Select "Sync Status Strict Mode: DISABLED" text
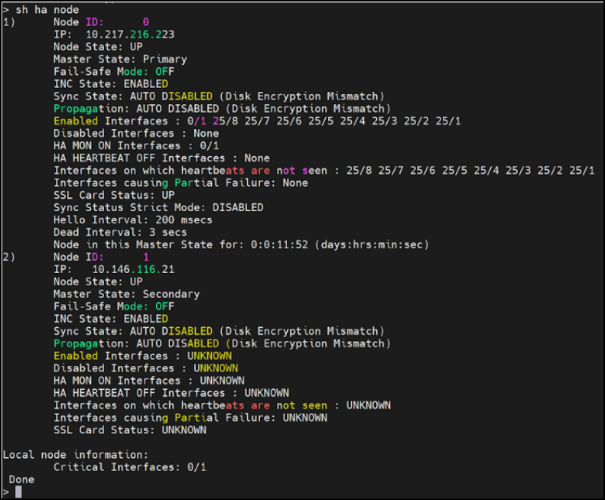This screenshot has height=500, width=605. (x=158, y=207)
